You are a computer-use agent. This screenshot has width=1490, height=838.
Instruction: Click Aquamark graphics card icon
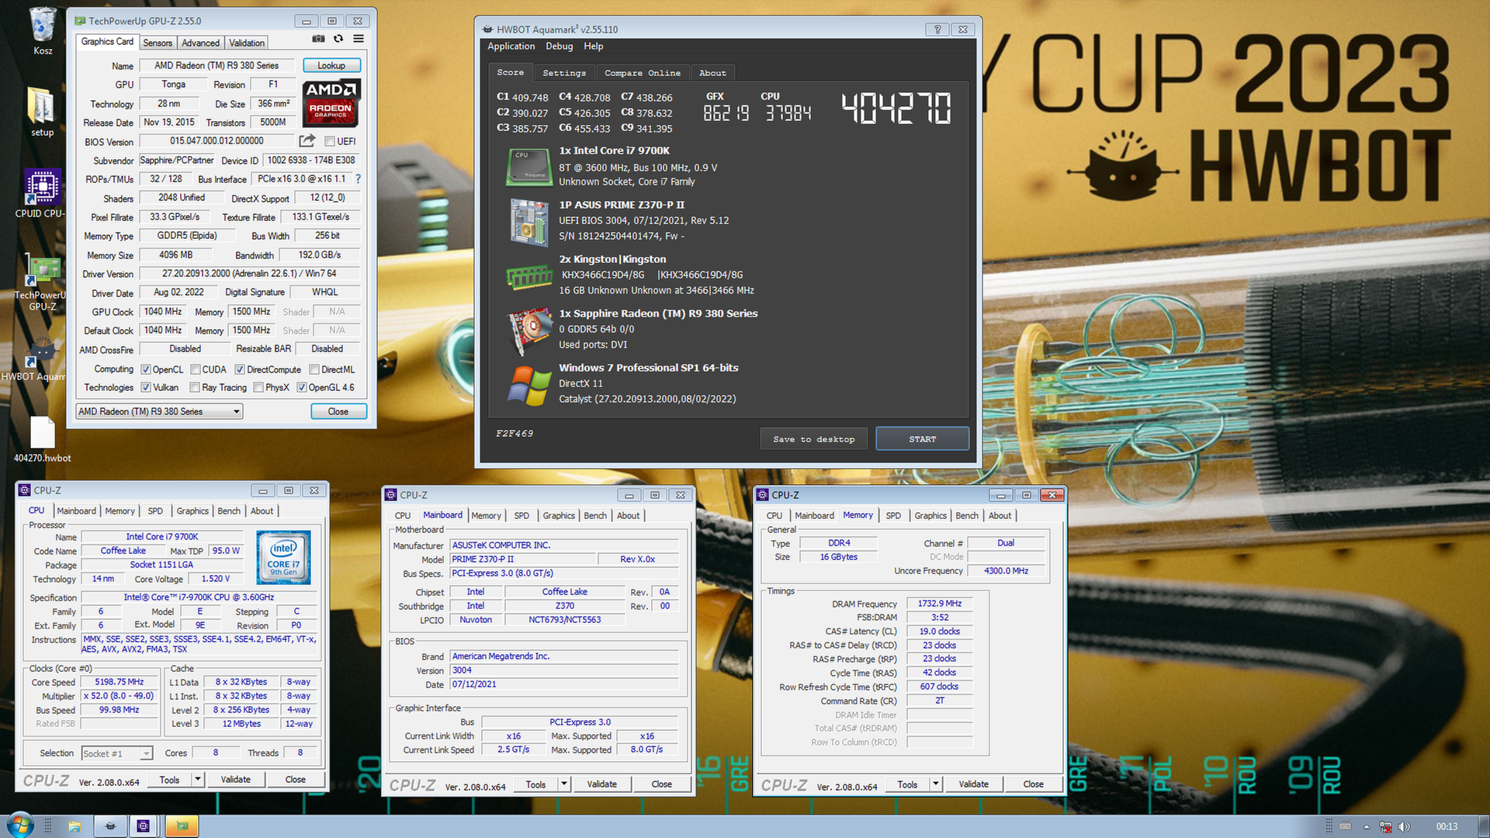pyautogui.click(x=528, y=331)
